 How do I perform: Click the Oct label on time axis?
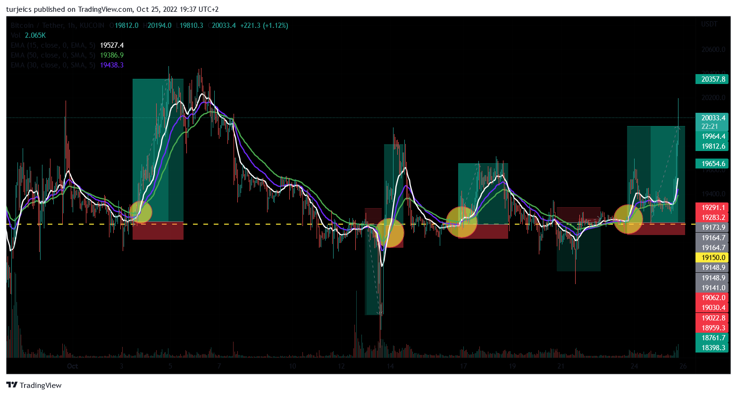tap(72, 366)
